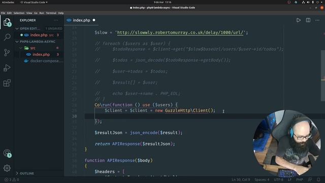The image size is (325, 183).
Task: Change file encoding UTF-8
Action: pyautogui.click(x=278, y=179)
